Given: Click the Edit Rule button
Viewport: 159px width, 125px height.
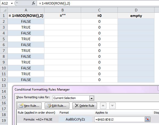Looking at the screenshot, I should 57,106.
